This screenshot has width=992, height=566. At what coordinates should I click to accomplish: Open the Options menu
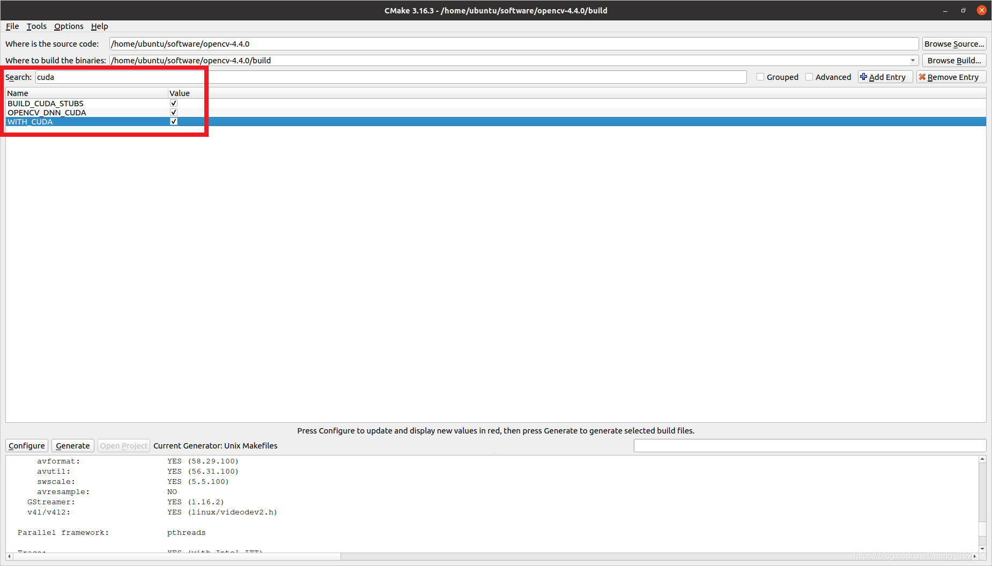click(69, 26)
